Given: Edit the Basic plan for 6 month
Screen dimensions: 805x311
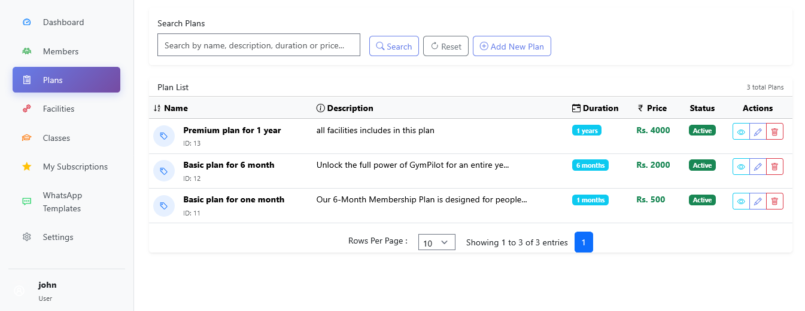Looking at the screenshot, I should tap(758, 167).
